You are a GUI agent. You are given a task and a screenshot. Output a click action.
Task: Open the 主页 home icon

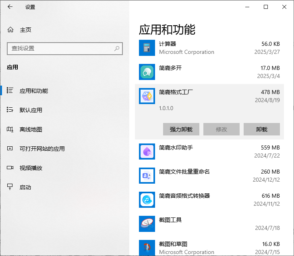(x=10, y=30)
